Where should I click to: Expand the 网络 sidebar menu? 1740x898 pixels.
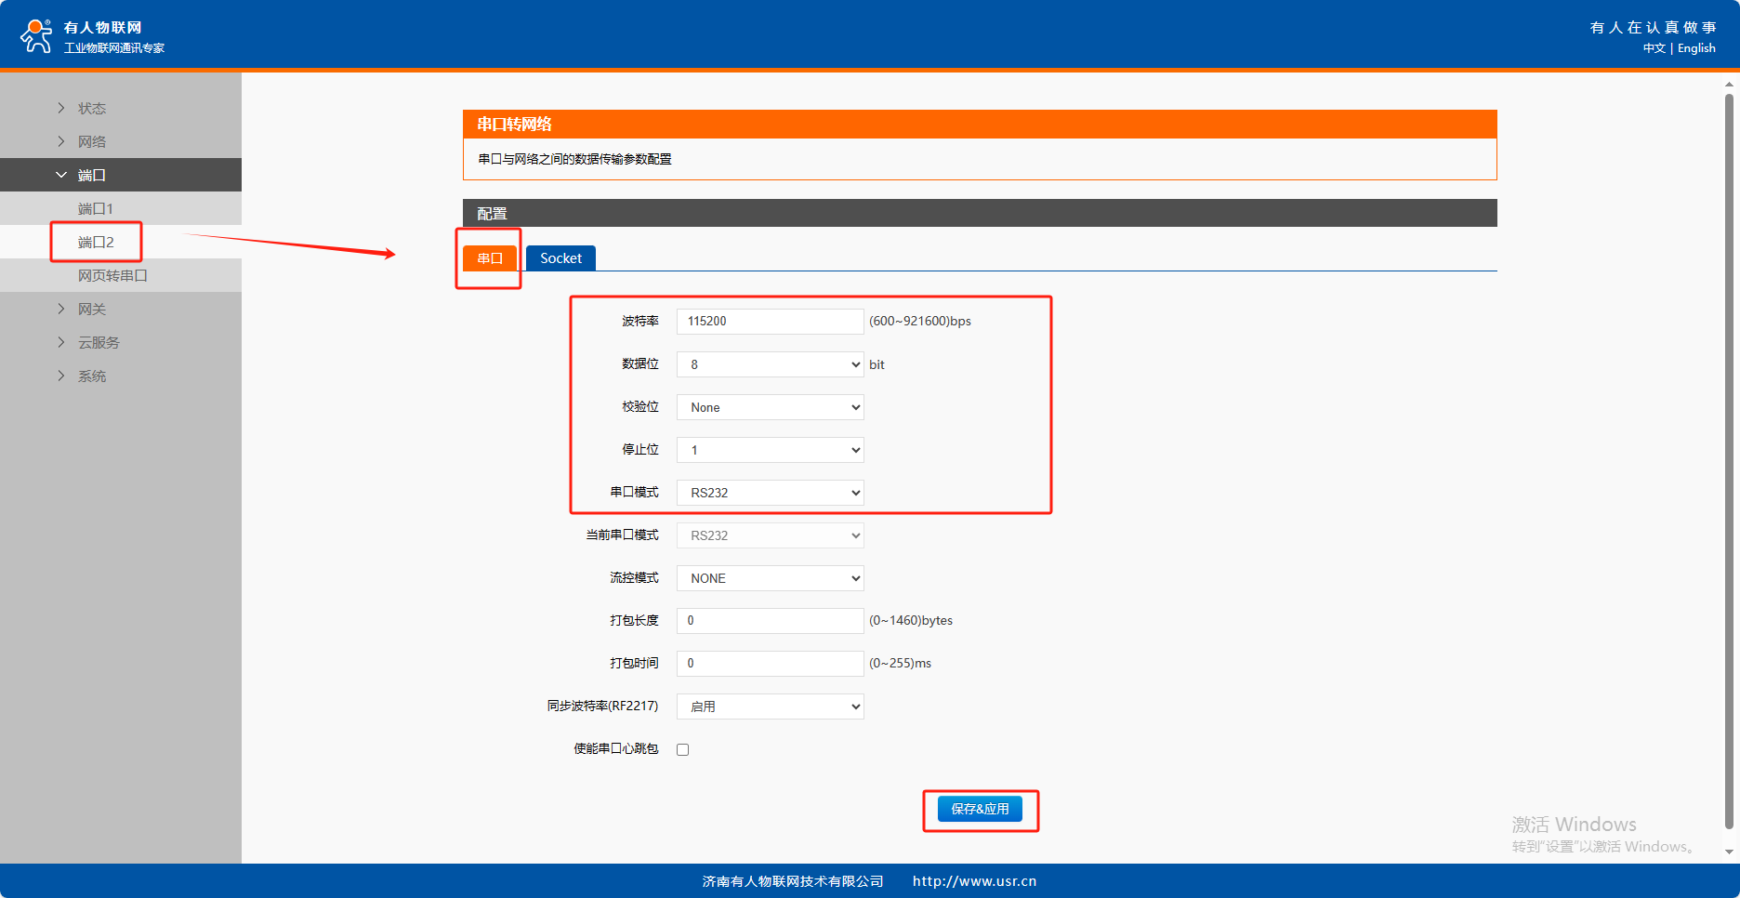point(91,142)
